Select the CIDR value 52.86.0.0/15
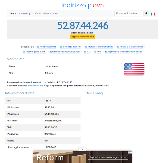The image size is (163, 163). tap(51, 127)
